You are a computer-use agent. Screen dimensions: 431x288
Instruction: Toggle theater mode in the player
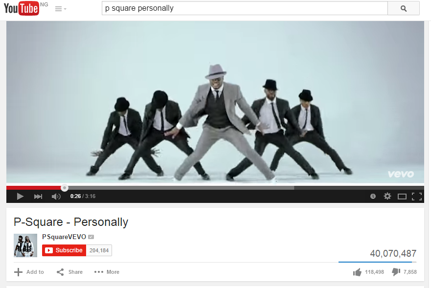(402, 197)
